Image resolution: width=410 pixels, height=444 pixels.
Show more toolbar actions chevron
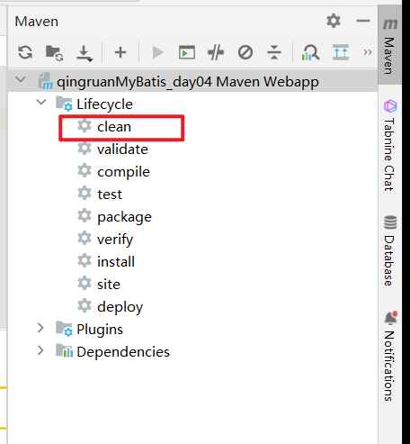(x=368, y=52)
